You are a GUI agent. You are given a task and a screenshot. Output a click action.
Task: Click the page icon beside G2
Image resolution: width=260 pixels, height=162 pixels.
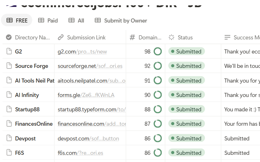coord(9,52)
